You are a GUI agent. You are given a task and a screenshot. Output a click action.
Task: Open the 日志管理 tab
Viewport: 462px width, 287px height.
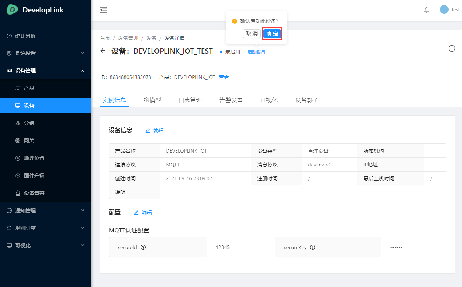[190, 100]
